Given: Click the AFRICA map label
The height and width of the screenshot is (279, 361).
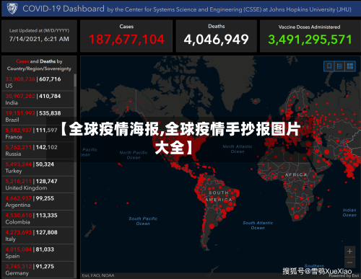Looking at the screenshot, I should pos(296,174).
